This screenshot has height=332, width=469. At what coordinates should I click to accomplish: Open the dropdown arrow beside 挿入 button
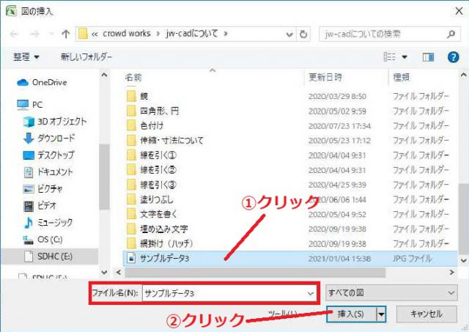pyautogui.click(x=381, y=314)
